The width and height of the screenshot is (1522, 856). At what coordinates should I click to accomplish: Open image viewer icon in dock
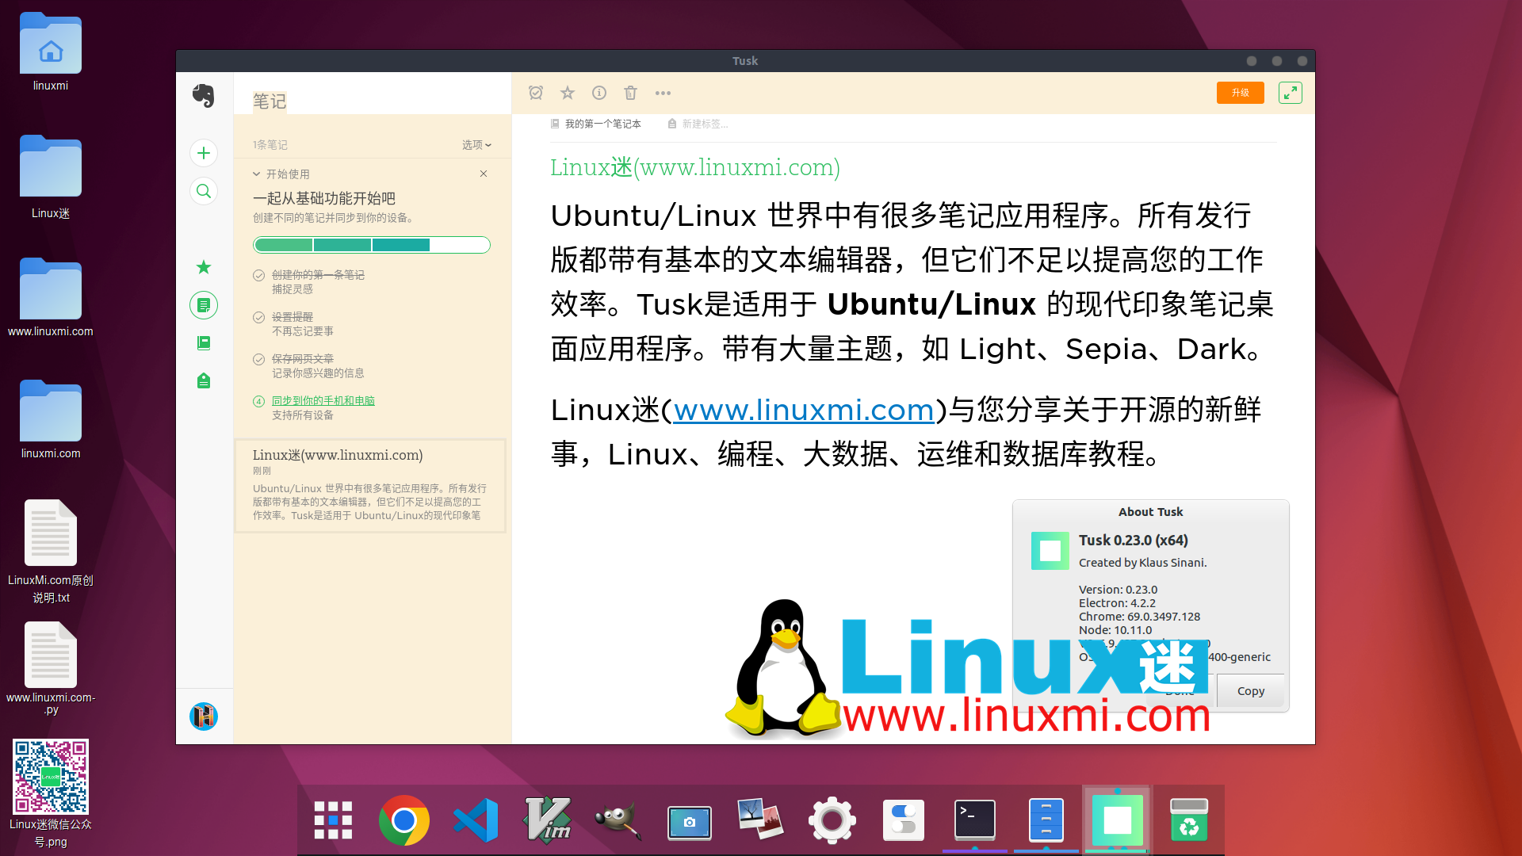coord(760,820)
